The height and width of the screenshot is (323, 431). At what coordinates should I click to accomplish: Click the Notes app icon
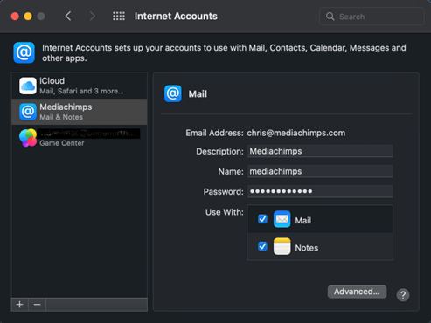[282, 246]
